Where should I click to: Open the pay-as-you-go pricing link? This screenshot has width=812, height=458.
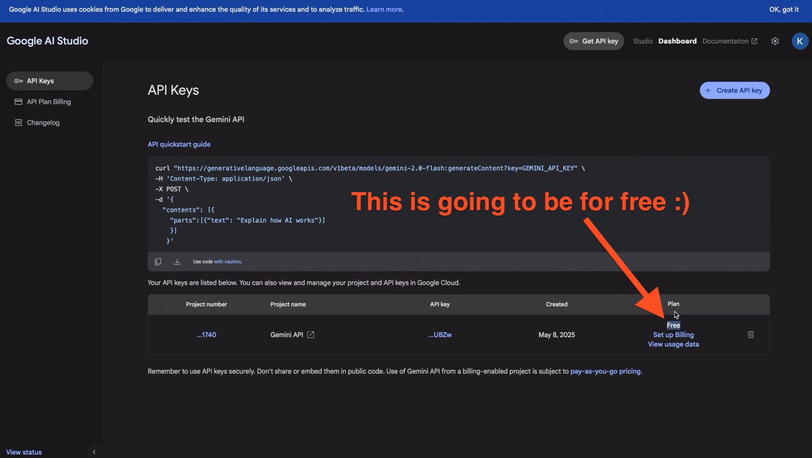click(x=605, y=371)
